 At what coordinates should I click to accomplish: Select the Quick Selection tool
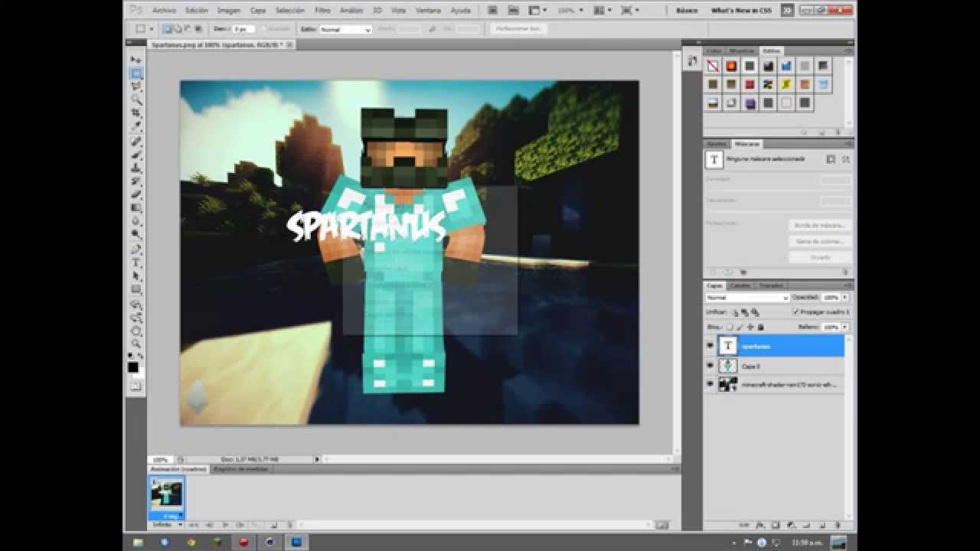(x=136, y=99)
